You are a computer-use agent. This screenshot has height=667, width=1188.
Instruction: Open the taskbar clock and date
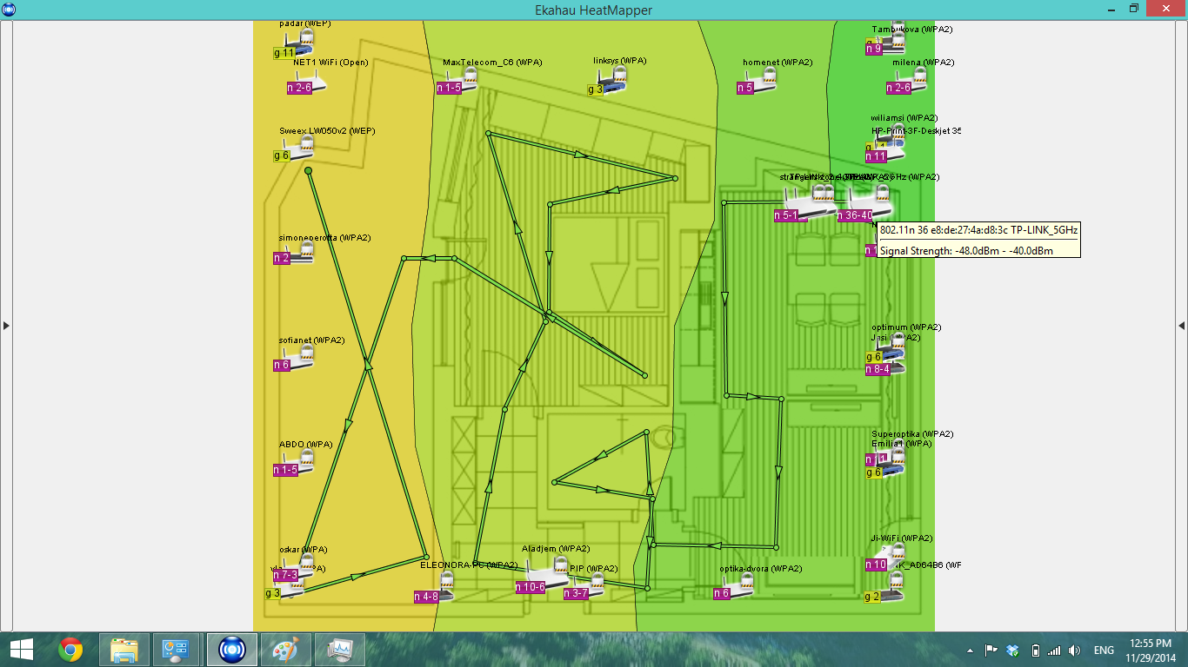[x=1152, y=650]
